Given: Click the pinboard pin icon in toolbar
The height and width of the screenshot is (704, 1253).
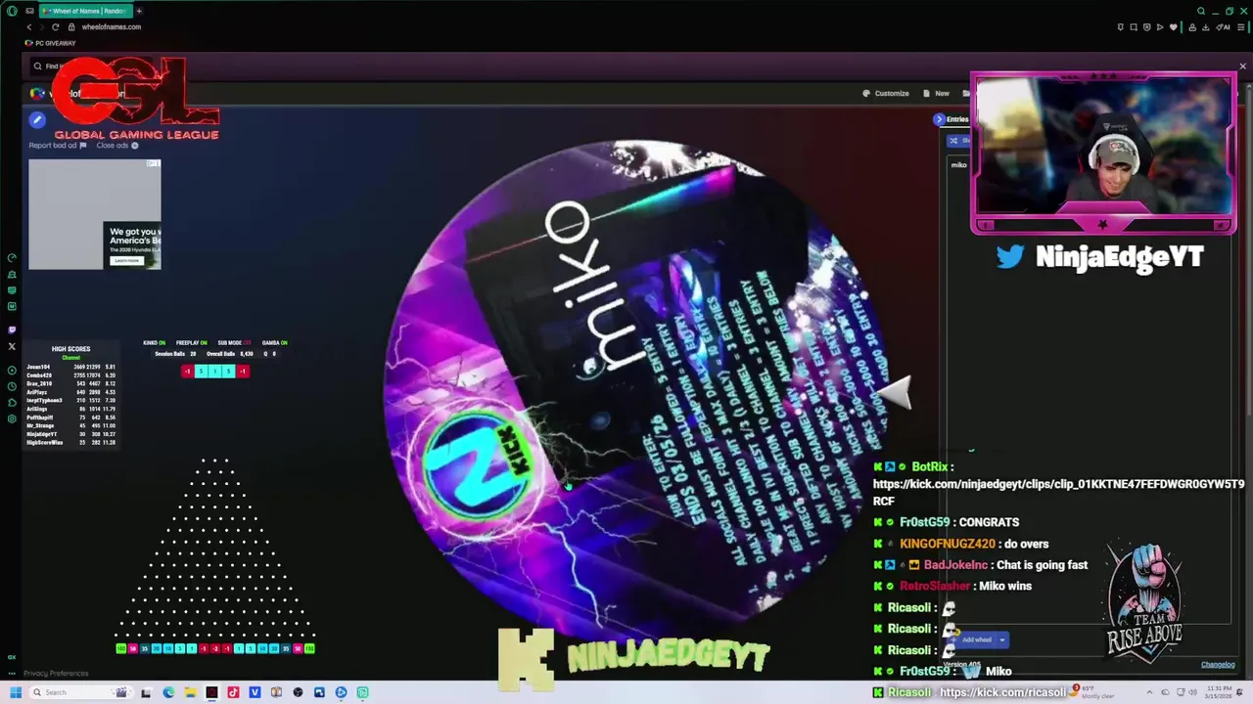Looking at the screenshot, I should click(x=1121, y=27).
